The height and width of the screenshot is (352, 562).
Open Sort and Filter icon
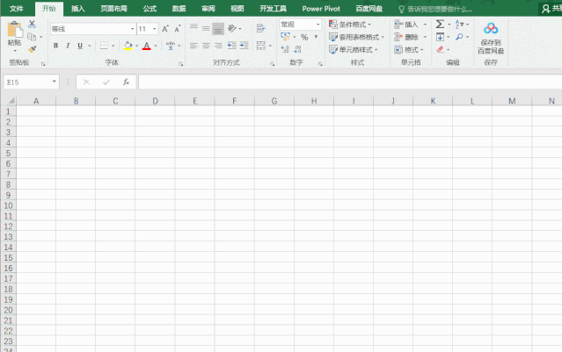pyautogui.click(x=459, y=25)
